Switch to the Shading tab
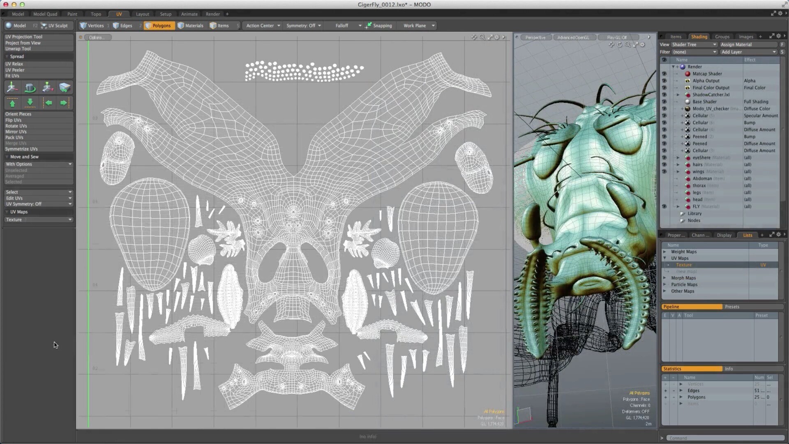The width and height of the screenshot is (789, 444). click(699, 36)
